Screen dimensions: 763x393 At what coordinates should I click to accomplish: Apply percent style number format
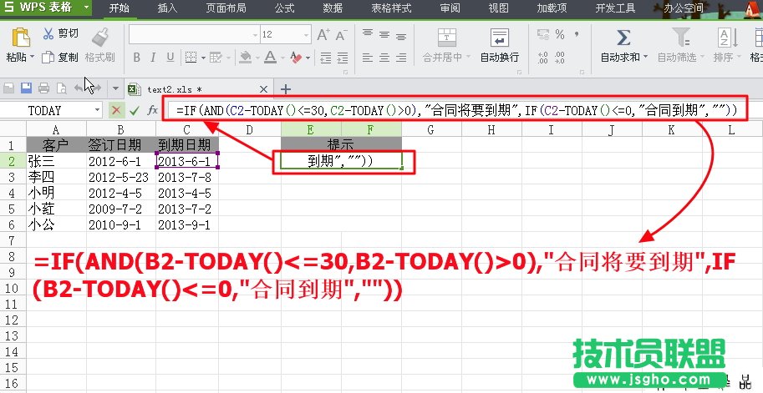(x=560, y=34)
